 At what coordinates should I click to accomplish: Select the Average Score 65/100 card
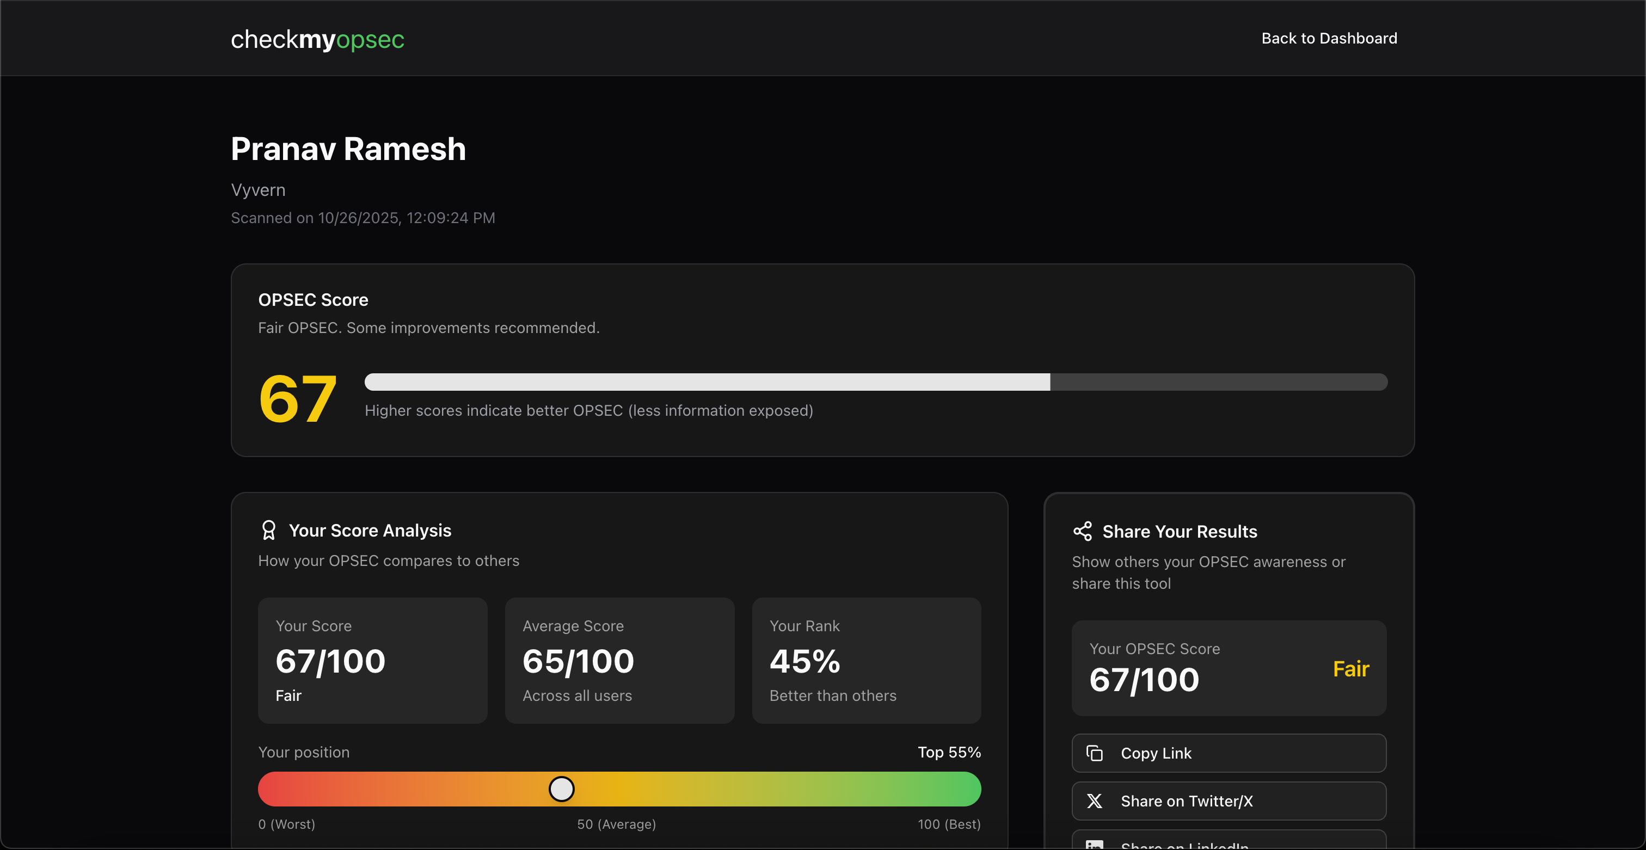619,660
